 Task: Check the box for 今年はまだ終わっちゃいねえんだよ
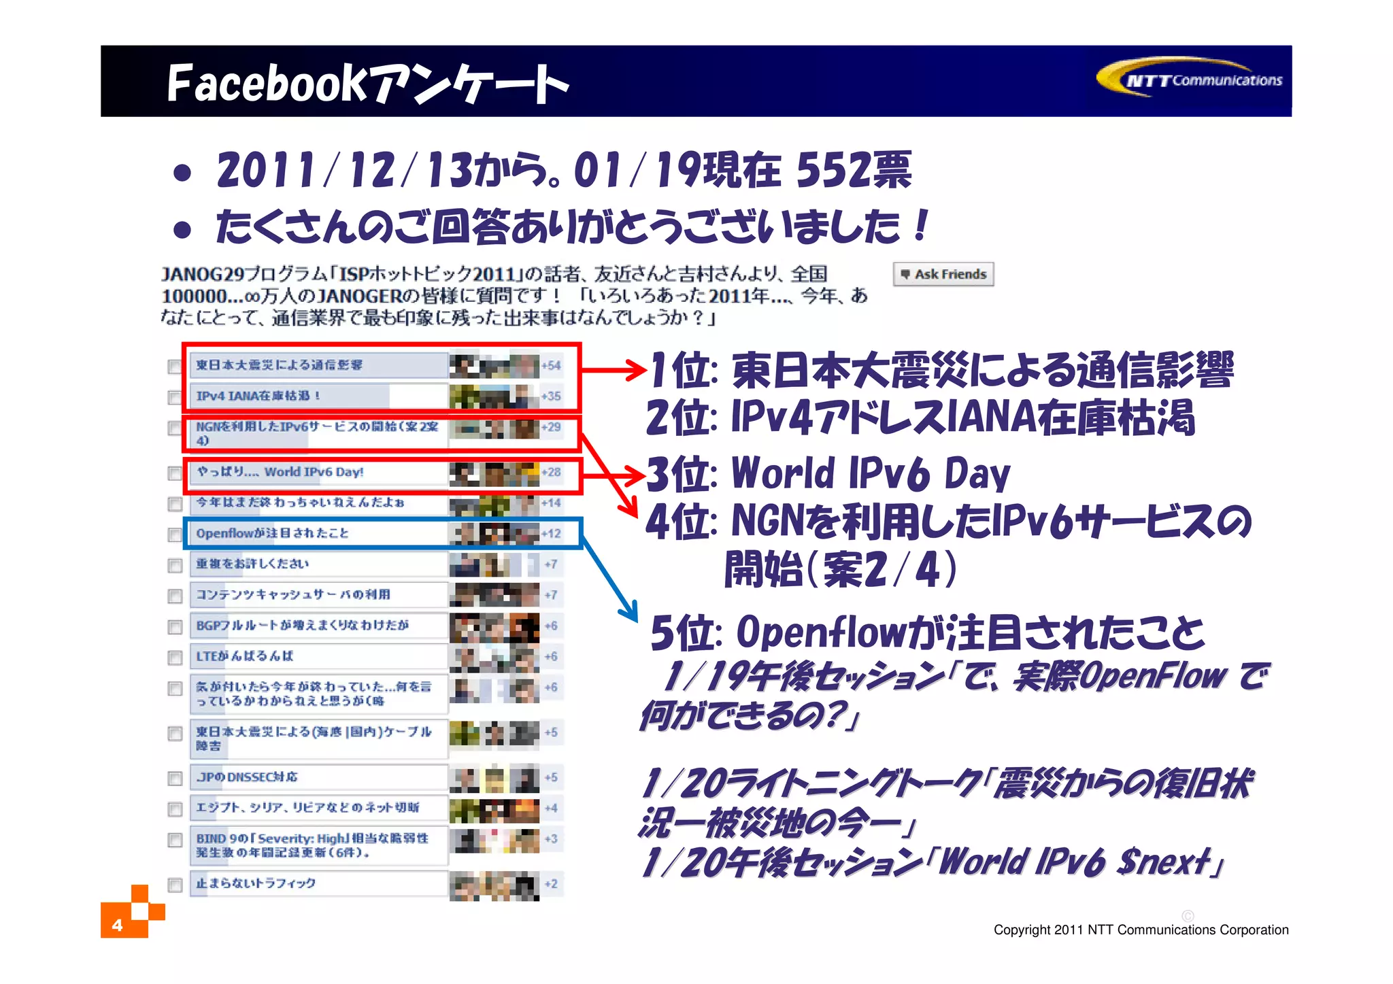click(175, 504)
